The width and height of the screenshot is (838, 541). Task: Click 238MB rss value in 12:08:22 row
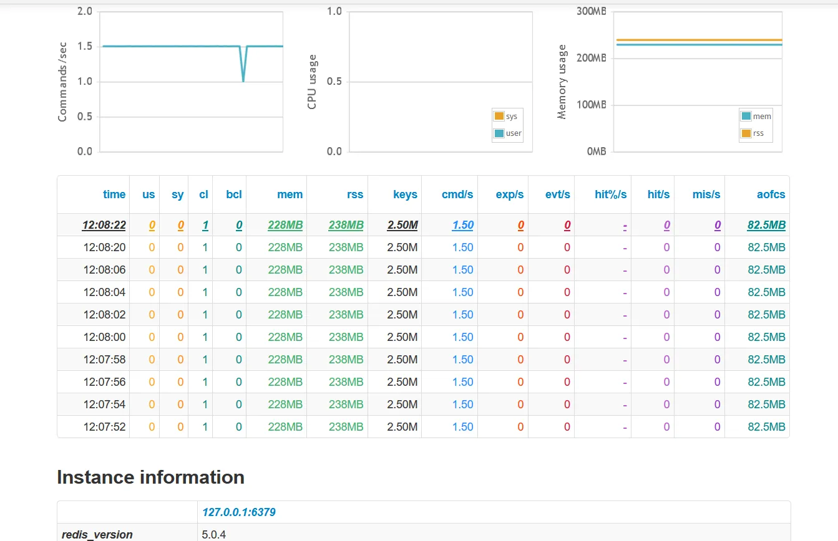coord(346,225)
